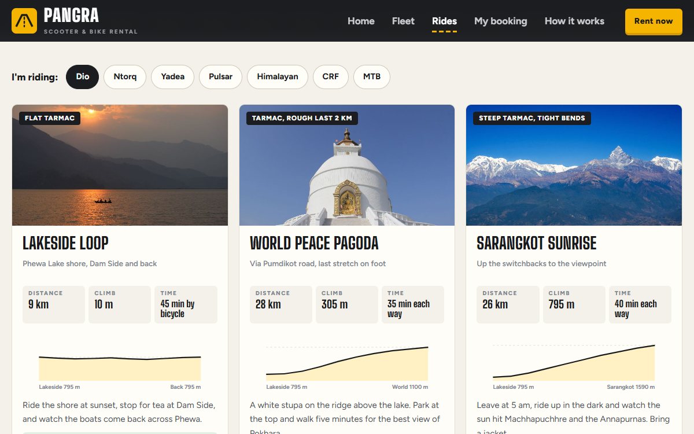694x434 pixels.
Task: Go to the Fleet page
Action: (x=403, y=21)
